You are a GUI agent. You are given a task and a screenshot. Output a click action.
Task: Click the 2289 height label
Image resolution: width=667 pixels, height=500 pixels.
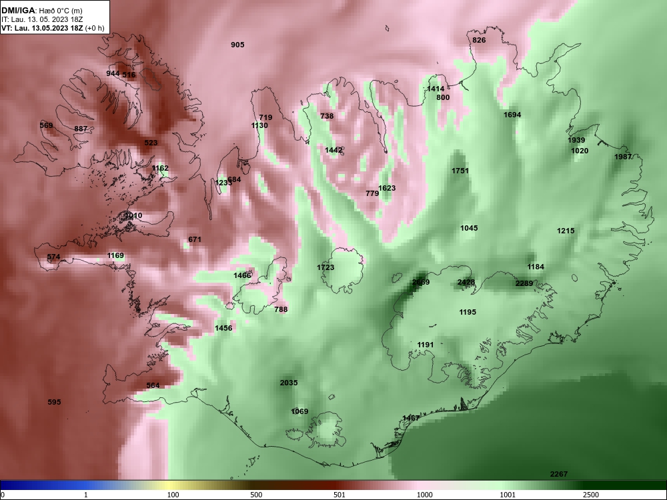pyautogui.click(x=524, y=283)
